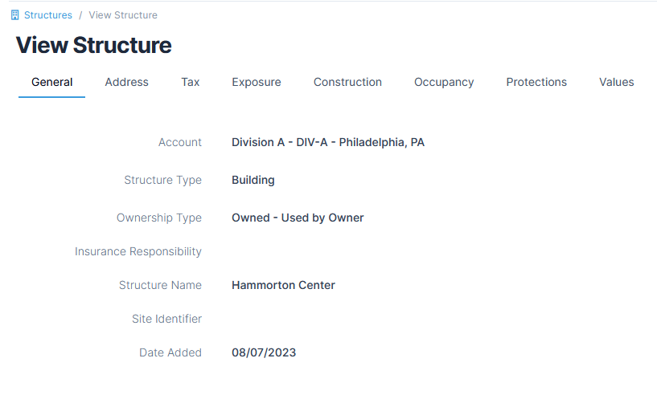Screen dimensions: 657x399
Task: Open the Occupancy tab
Action: pyautogui.click(x=444, y=82)
